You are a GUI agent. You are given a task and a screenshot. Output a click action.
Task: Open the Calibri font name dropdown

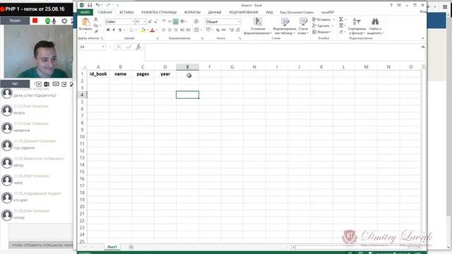pyautogui.click(x=133, y=22)
